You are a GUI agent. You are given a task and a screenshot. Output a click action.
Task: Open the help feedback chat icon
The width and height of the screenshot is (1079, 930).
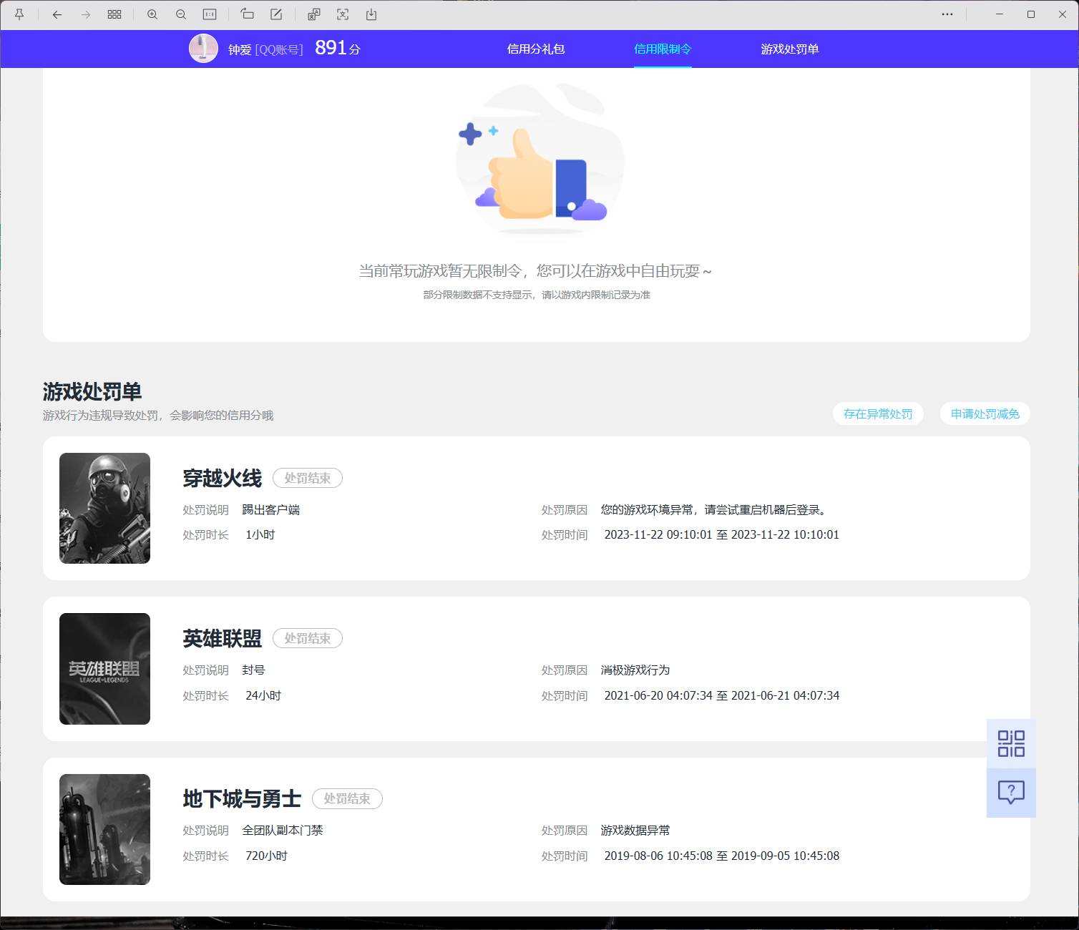coord(1011,793)
